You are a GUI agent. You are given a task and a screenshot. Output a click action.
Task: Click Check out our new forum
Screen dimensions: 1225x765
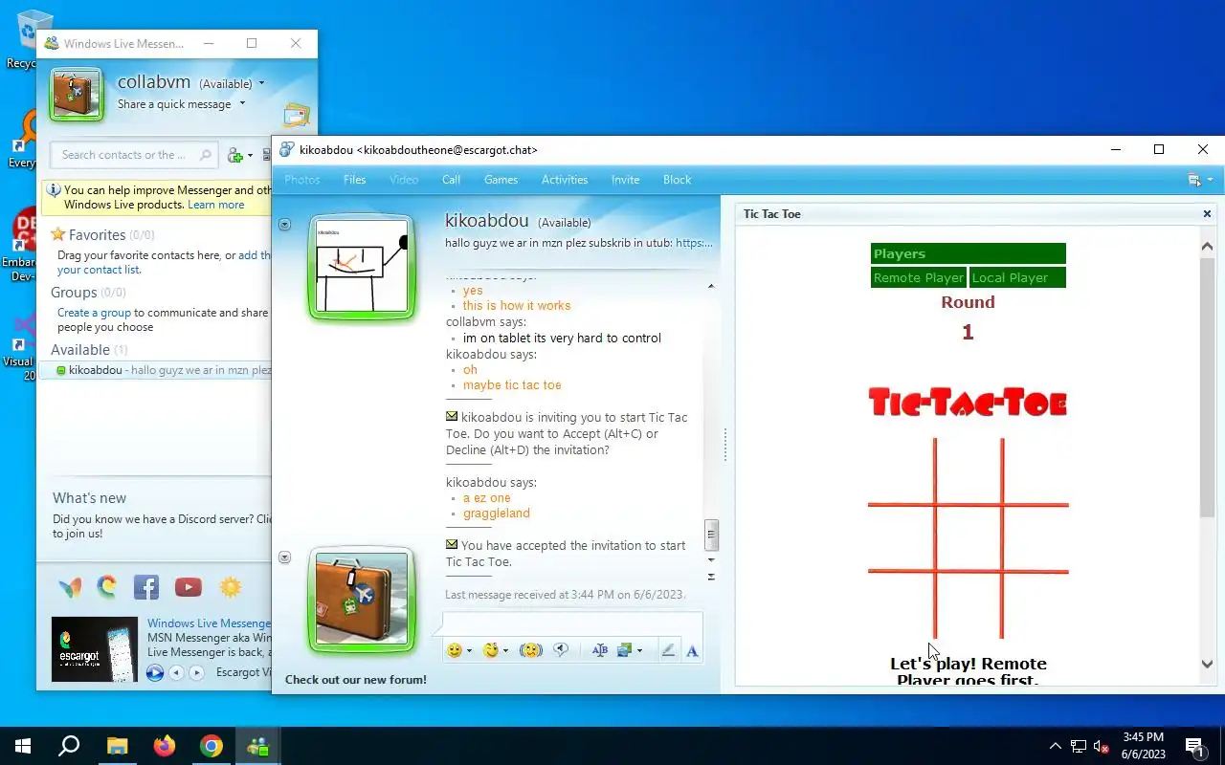click(x=356, y=680)
